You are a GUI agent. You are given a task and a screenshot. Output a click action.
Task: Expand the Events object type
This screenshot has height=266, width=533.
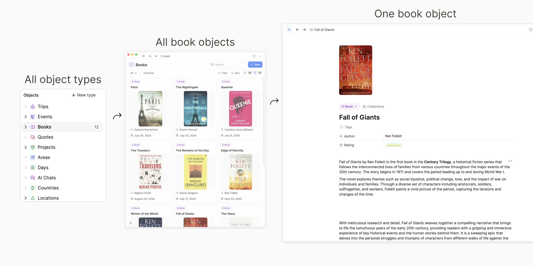(x=26, y=117)
